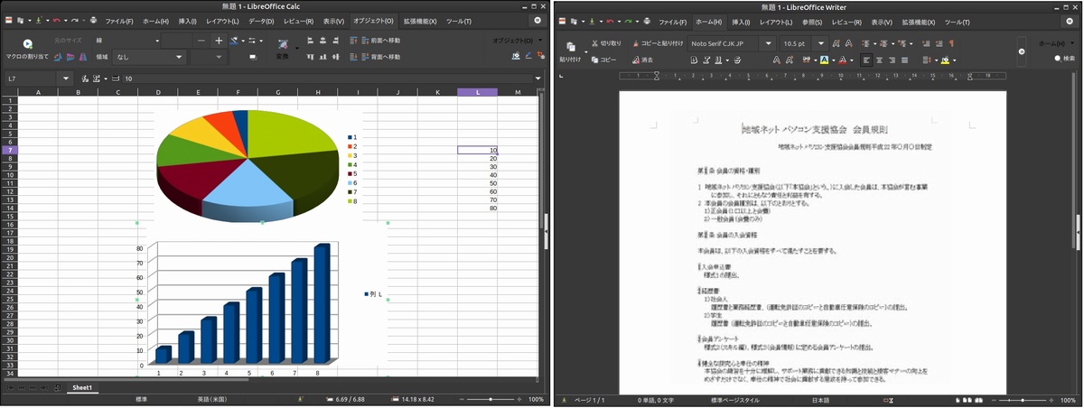Click コピーと貼り付け (Clone Formatting) in Writer
The image size is (1084, 408).
[656, 43]
